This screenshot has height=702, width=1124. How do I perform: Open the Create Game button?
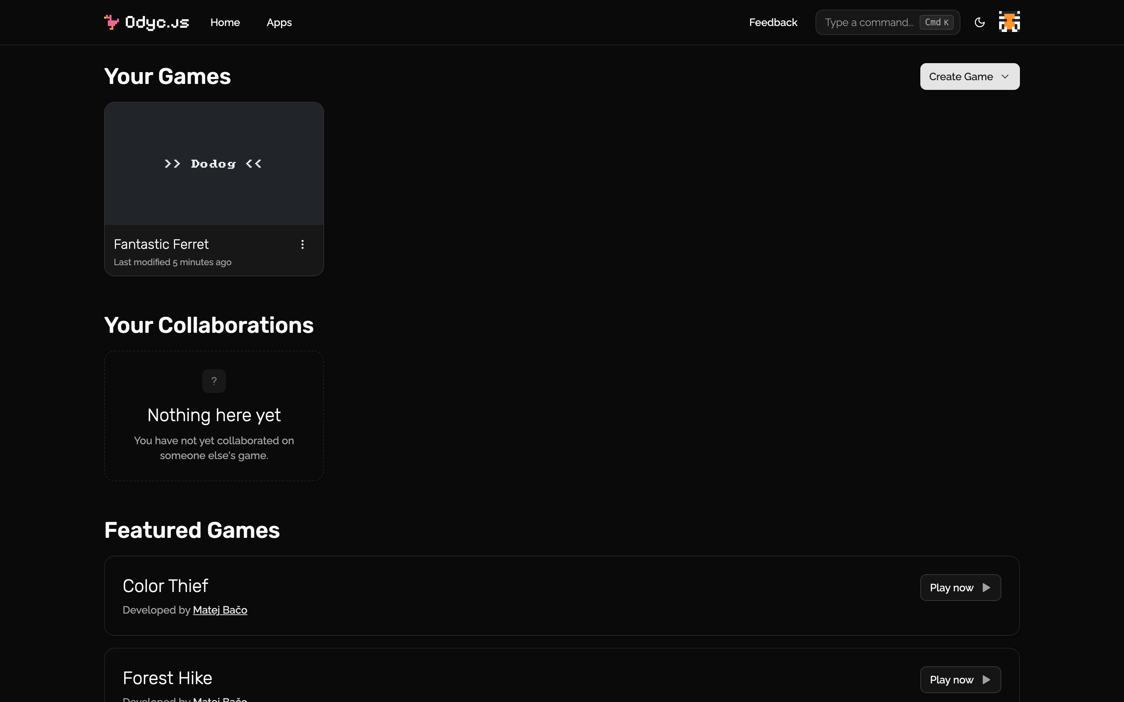coord(970,77)
